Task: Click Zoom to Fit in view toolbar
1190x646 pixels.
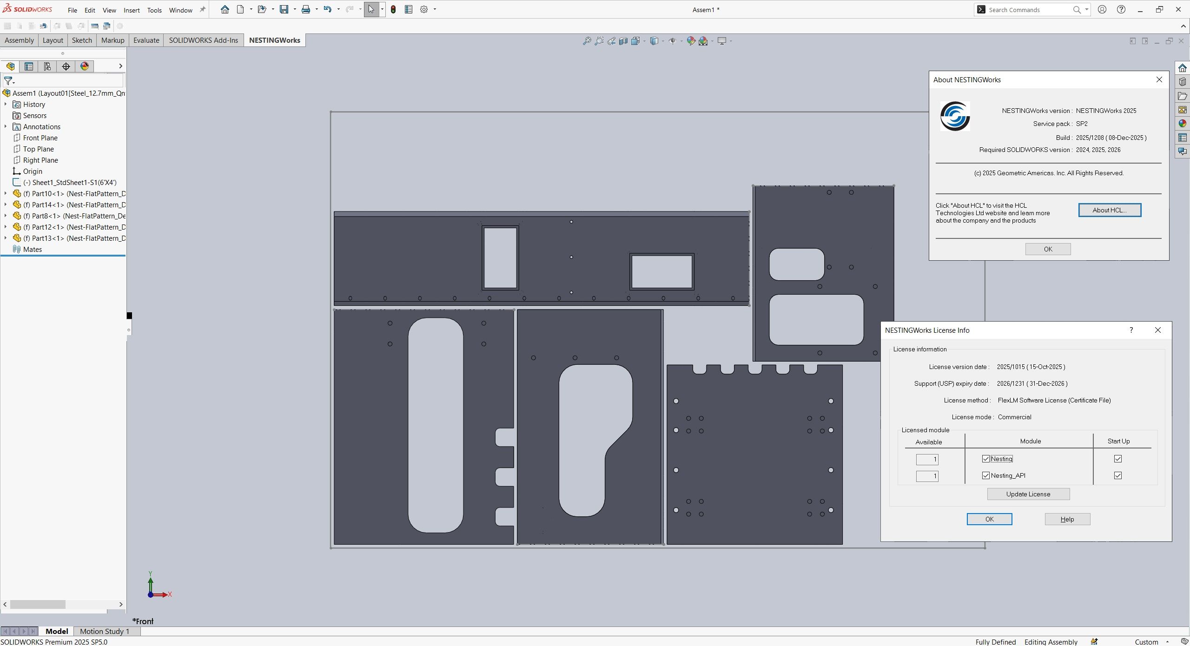Action: [x=587, y=41]
